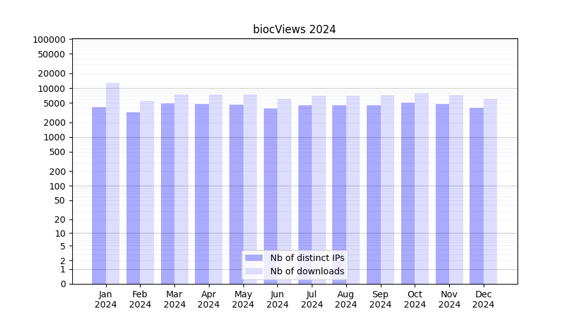The width and height of the screenshot is (575, 319).
Task: Click the February 2024 downloads bar
Action: (147, 192)
